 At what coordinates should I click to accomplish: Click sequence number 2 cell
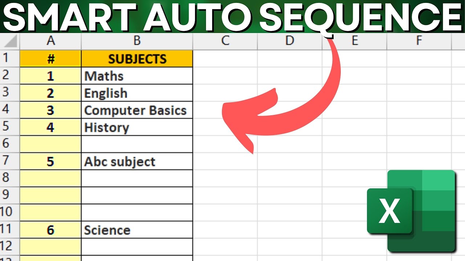50,93
